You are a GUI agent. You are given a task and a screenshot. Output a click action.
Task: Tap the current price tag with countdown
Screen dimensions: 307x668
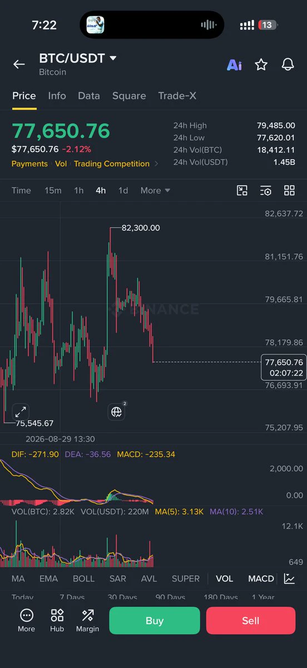(x=284, y=367)
